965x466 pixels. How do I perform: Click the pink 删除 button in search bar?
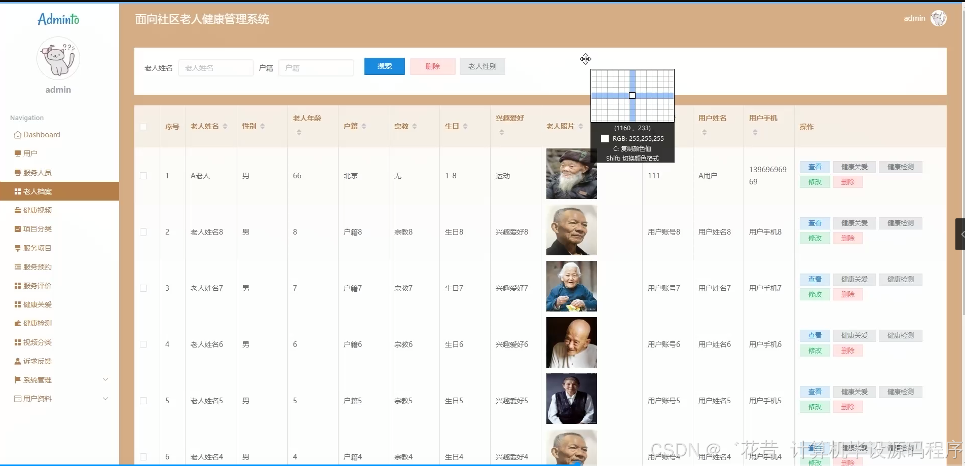coord(432,66)
